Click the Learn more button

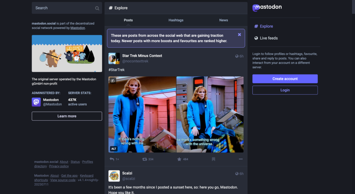67,116
